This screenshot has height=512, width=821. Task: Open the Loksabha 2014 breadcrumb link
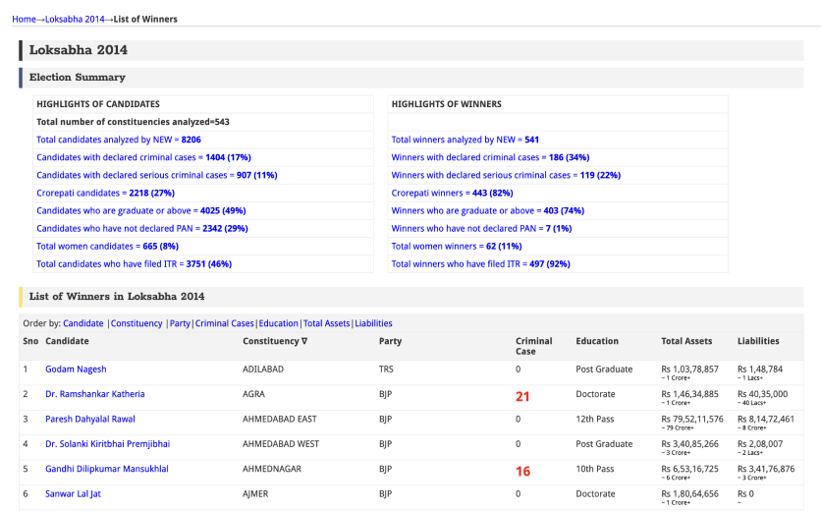click(x=75, y=19)
